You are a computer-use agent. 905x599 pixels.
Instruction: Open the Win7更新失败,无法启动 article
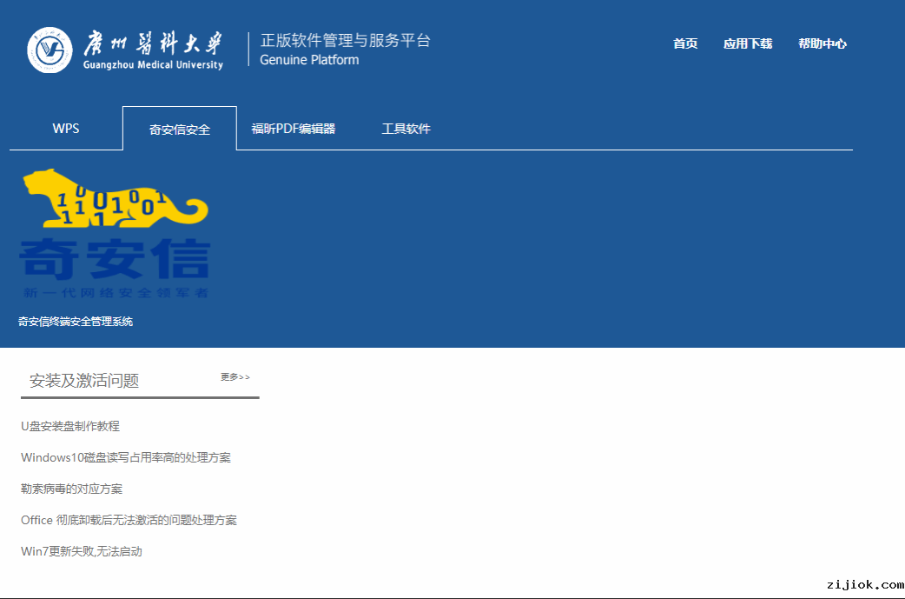[x=82, y=551]
